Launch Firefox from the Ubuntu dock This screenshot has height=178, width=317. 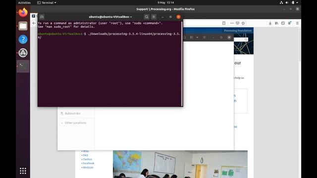(23, 12)
